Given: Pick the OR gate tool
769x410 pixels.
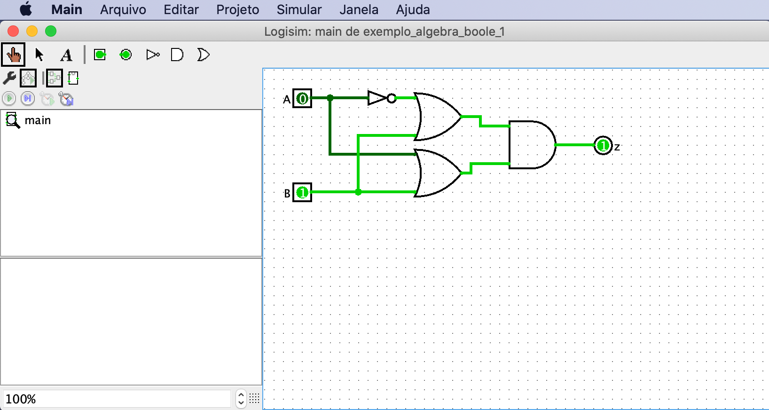Looking at the screenshot, I should (203, 55).
